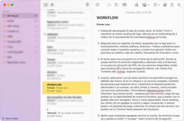Click the WORKFLOW note title heading

point(107,18)
